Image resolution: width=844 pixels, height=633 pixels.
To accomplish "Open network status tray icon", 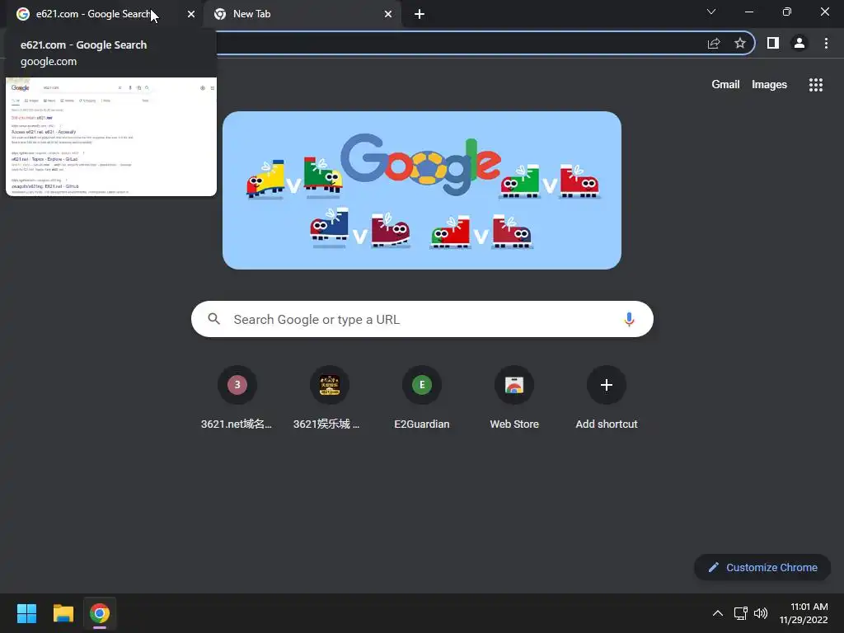I will (x=741, y=613).
